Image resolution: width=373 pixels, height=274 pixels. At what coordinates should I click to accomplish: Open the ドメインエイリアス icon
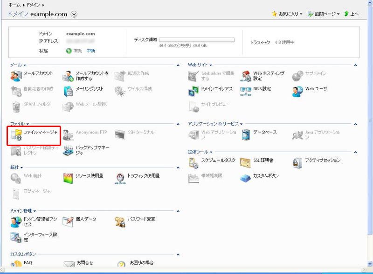193,92
